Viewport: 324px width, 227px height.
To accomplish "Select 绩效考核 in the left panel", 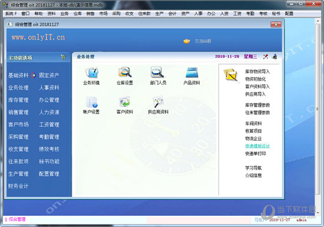I will coord(49,149).
